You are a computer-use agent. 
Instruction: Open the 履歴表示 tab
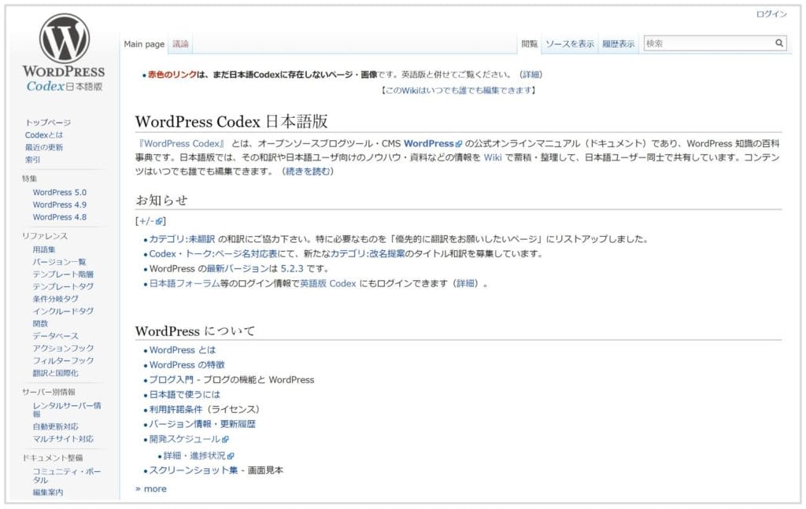pyautogui.click(x=619, y=44)
